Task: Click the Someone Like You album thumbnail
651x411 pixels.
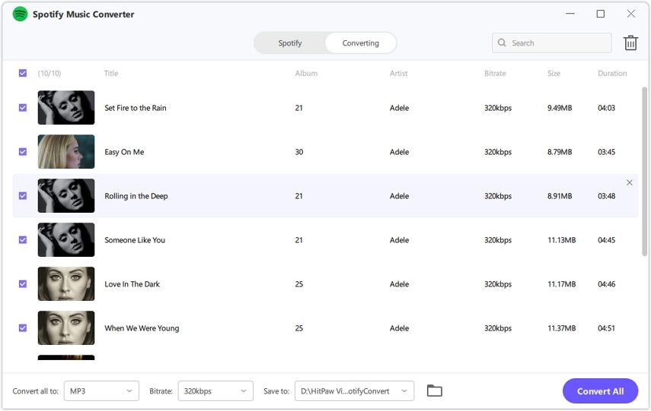Action: [x=66, y=240]
